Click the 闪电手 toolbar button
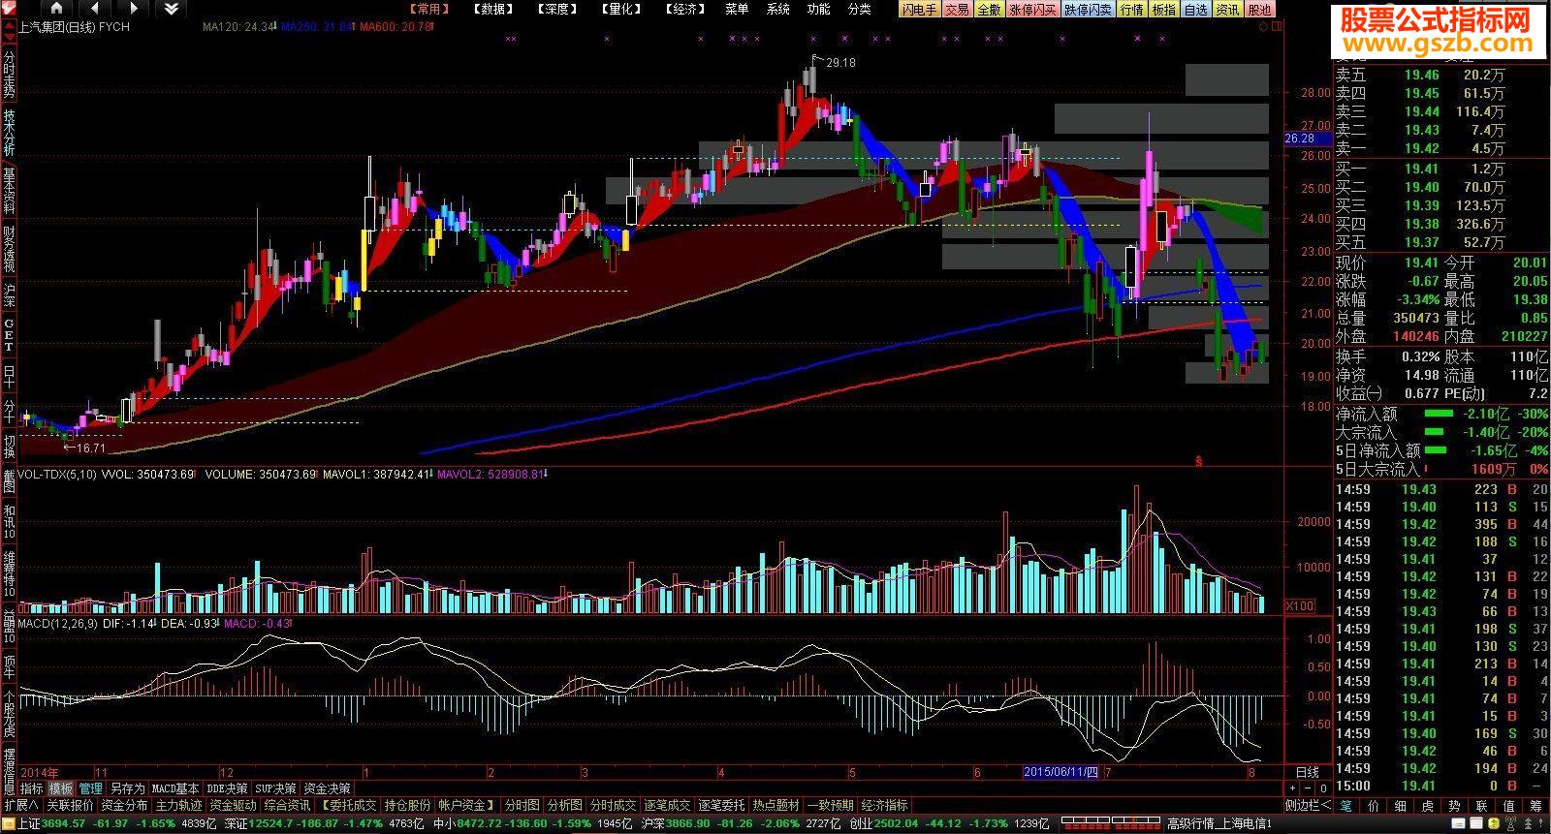1551x834 pixels. 919,10
